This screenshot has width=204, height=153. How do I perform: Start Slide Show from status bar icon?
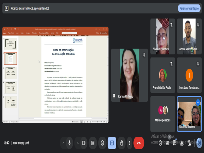pyautogui.click(x=90, y=122)
